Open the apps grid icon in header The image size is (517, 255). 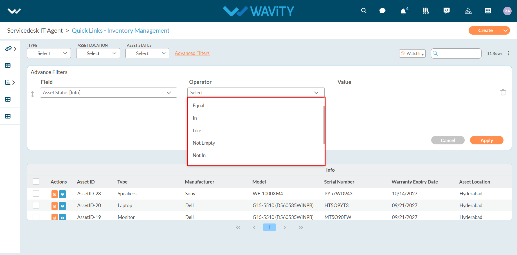coord(488,11)
